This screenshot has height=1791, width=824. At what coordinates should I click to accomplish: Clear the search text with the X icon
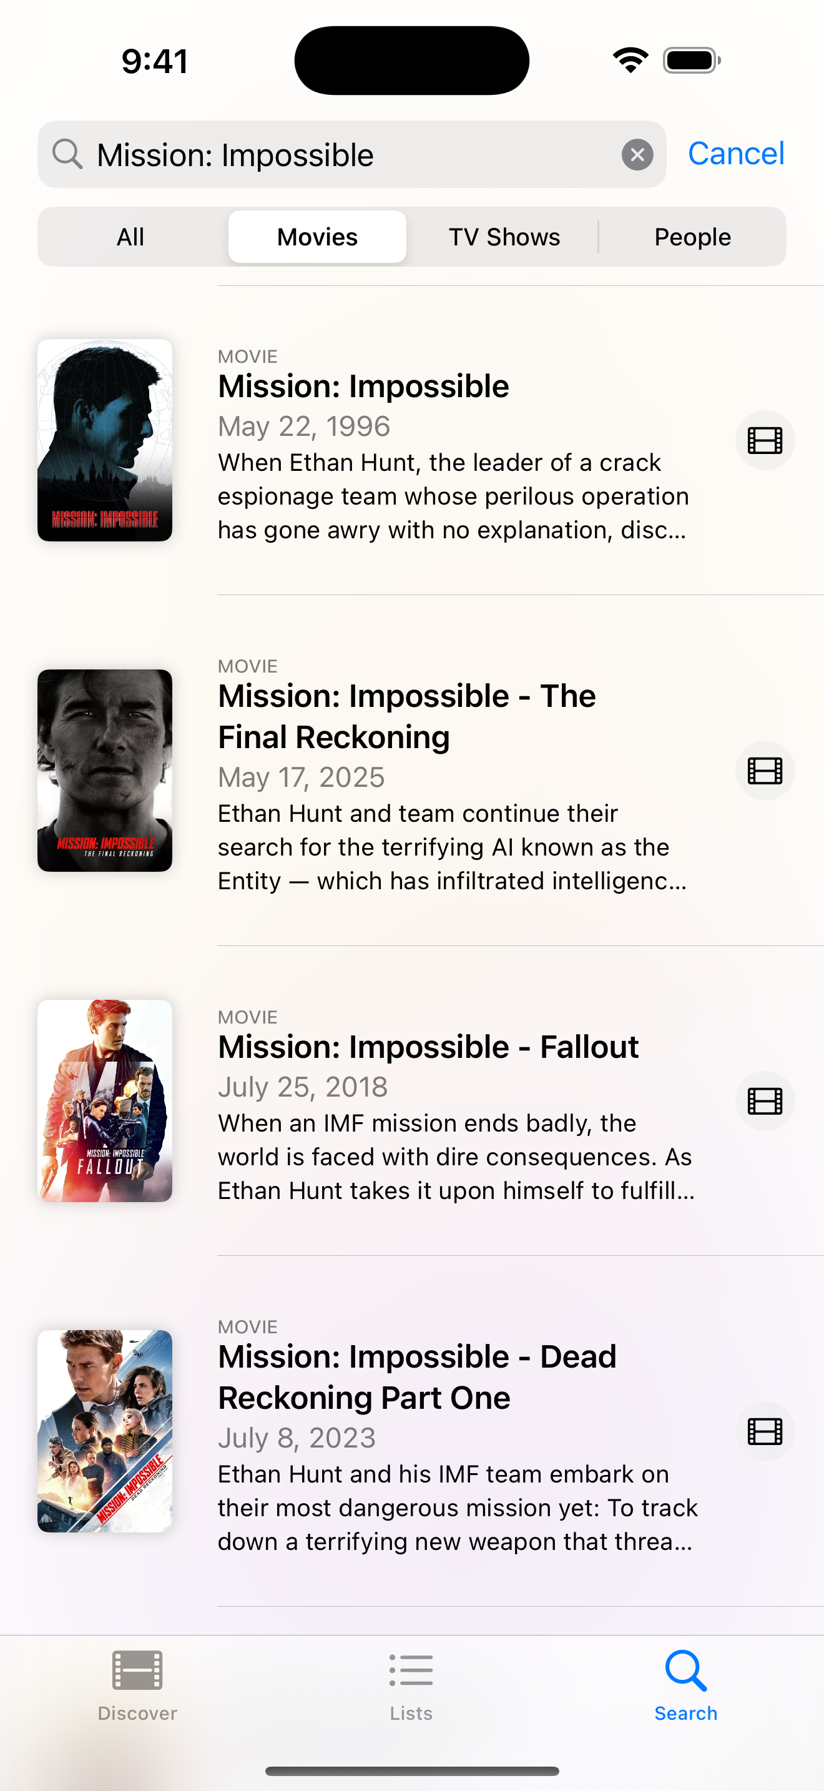637,154
